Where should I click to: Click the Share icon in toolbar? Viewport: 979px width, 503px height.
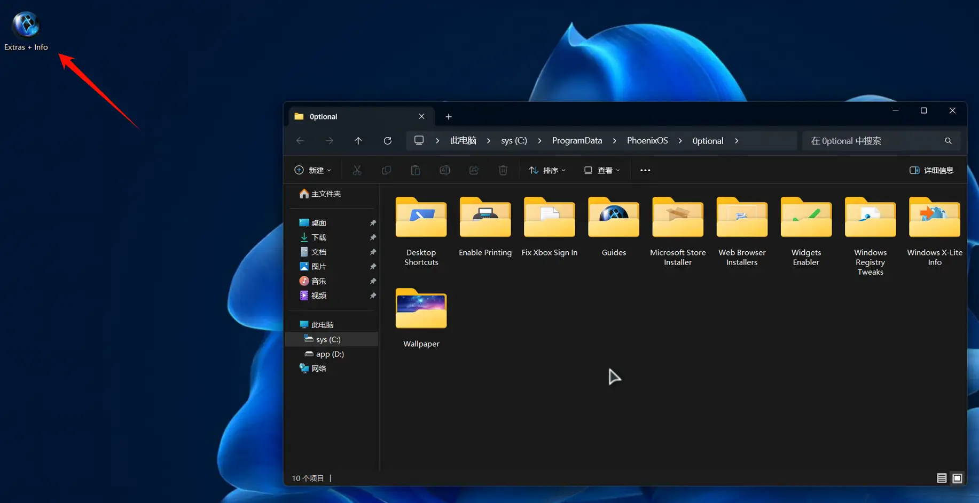point(474,170)
